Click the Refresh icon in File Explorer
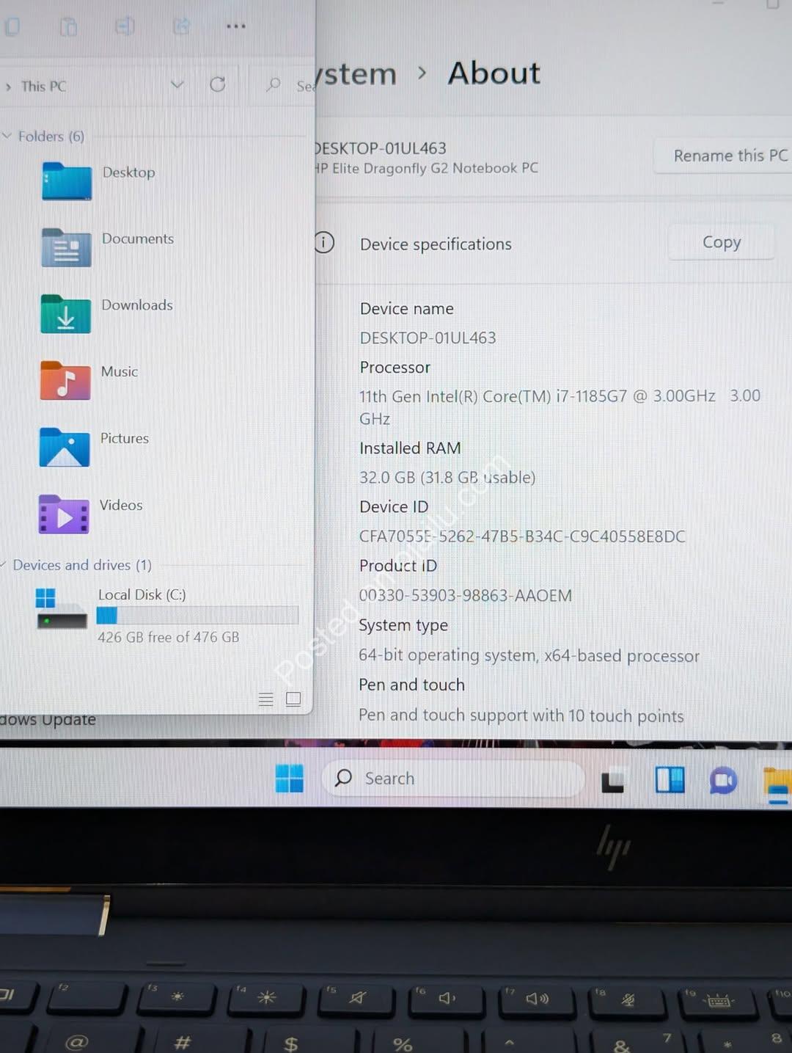Screen dimensions: 792x1053 pos(218,84)
